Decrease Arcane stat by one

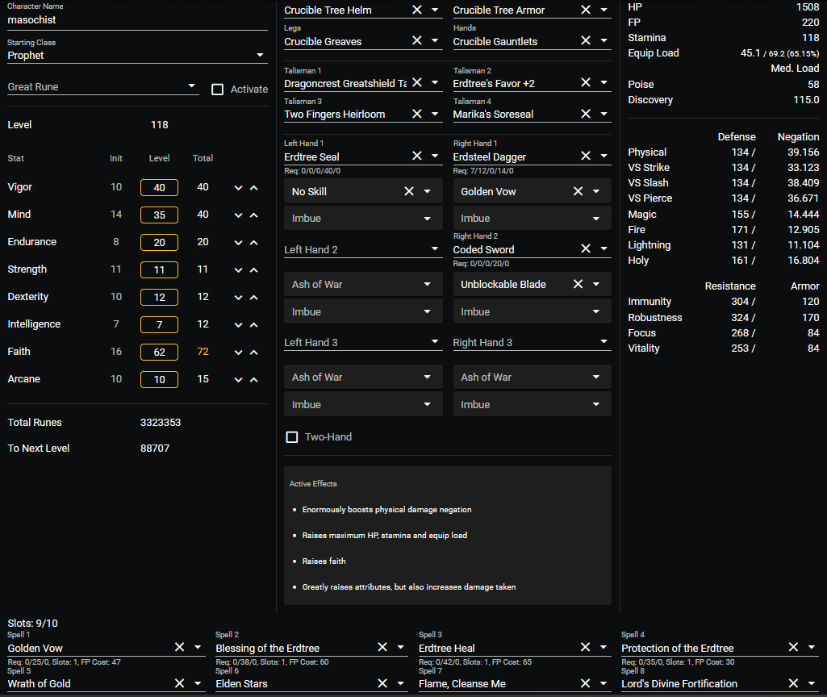pos(238,380)
